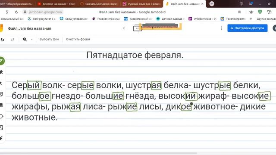Screen dimensions: 276x155
Task: Open the extensions icon right of shield
Action: (269, 12)
